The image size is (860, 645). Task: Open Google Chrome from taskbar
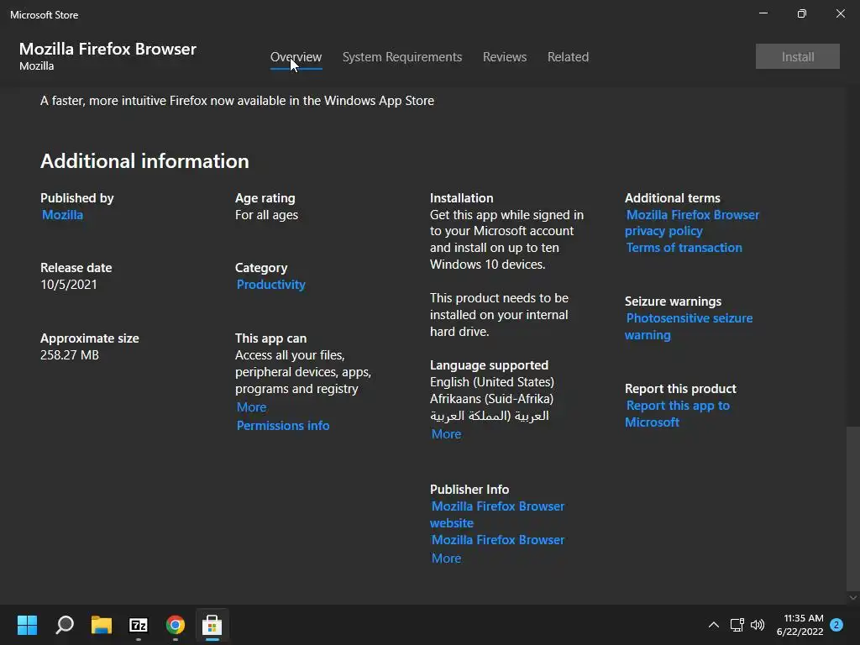pyautogui.click(x=175, y=624)
